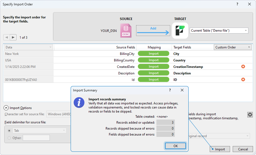Screen dimensions: 256x155
Task: Go to the next source record
Action: (13, 37)
